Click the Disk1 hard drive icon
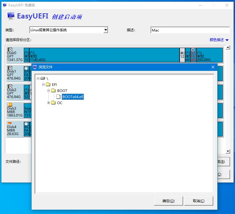The image size is (235, 214). tap(10, 68)
